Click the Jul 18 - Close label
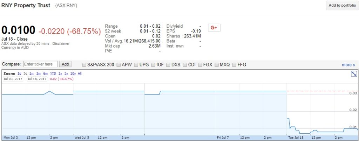 pyautogui.click(x=14, y=39)
